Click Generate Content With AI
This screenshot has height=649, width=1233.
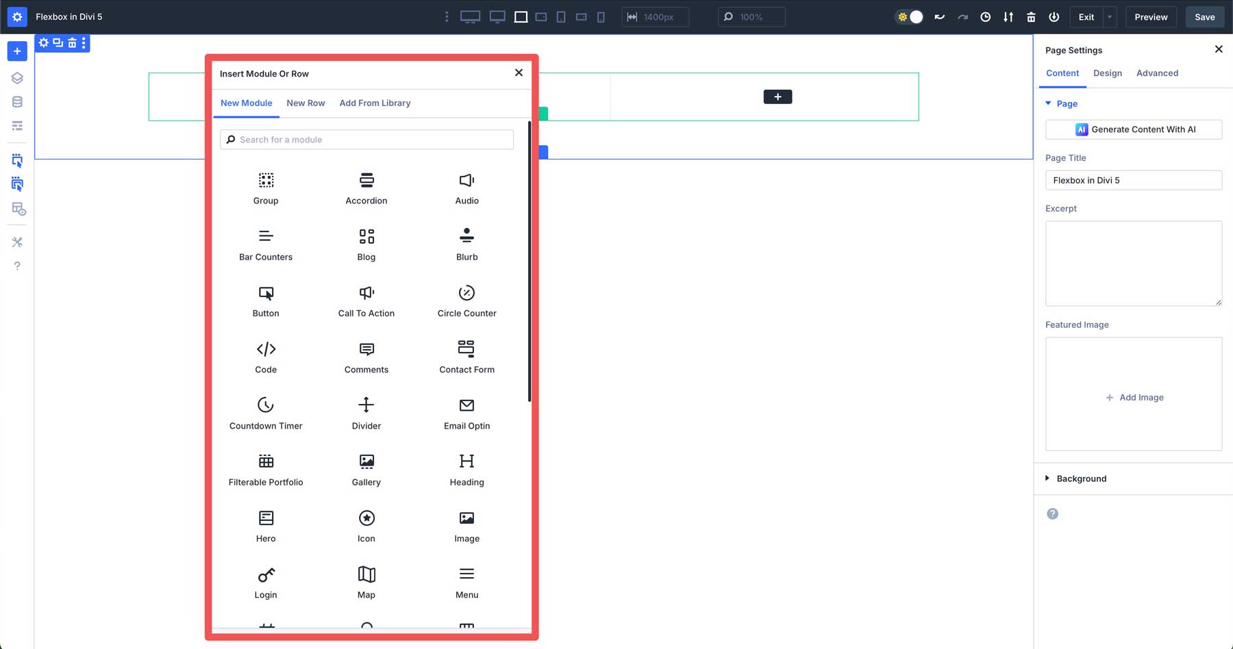tap(1134, 129)
